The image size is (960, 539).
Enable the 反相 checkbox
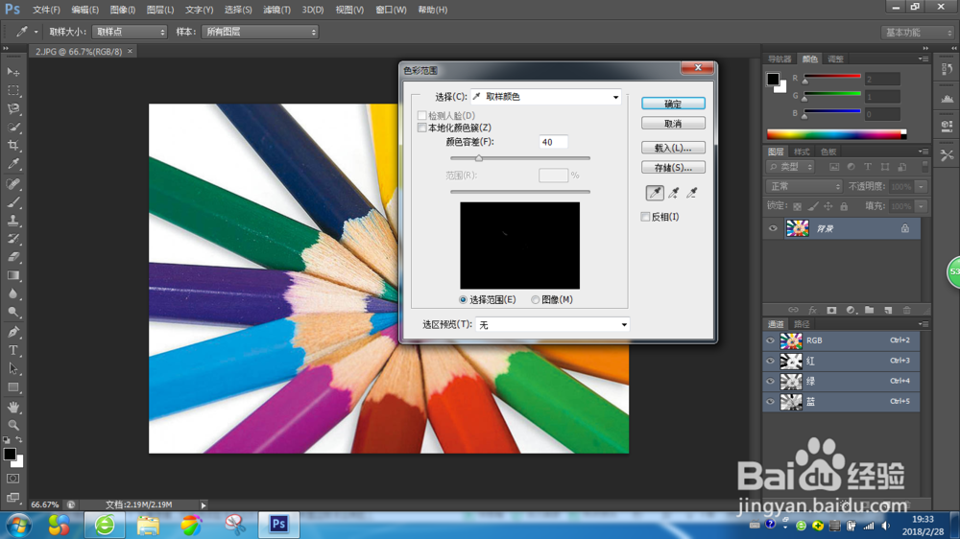click(x=645, y=217)
